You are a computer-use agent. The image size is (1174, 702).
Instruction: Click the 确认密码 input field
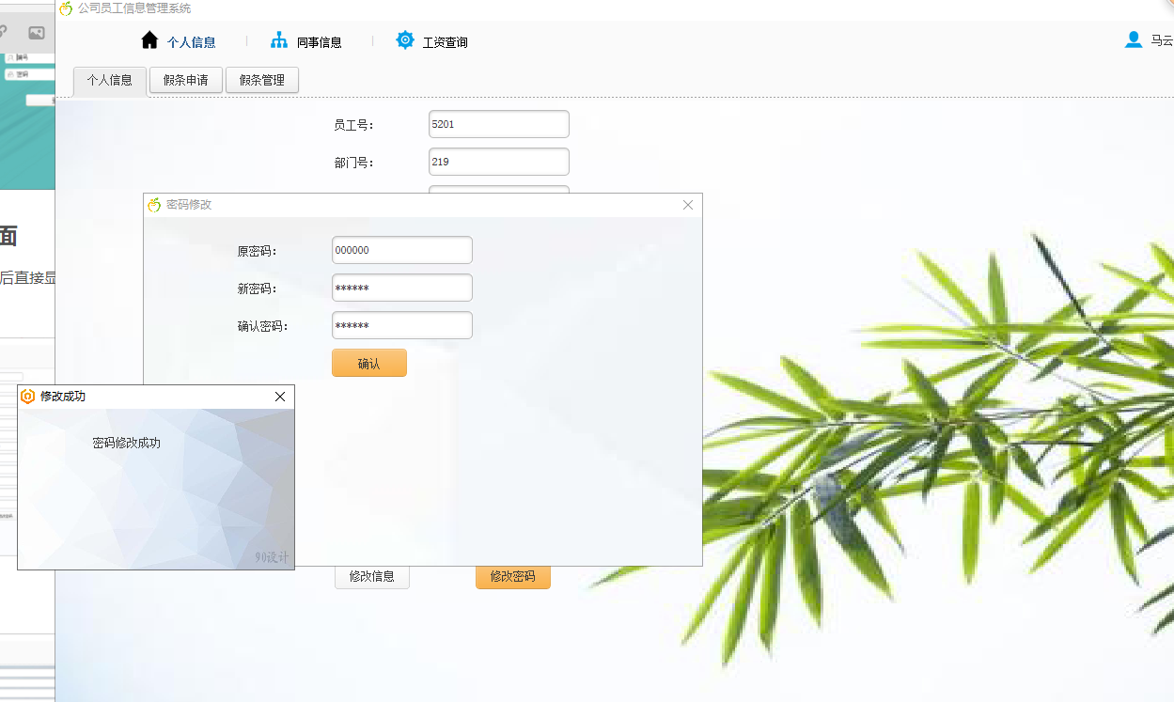[402, 325]
